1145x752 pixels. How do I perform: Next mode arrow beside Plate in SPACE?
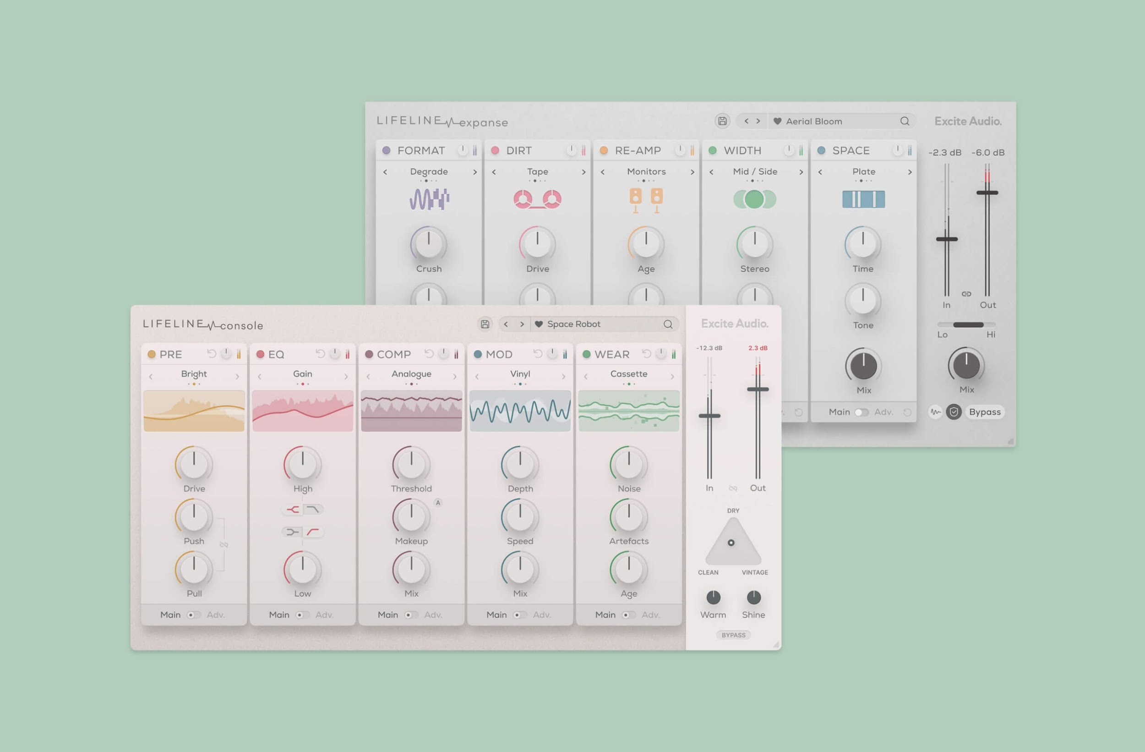tap(910, 172)
